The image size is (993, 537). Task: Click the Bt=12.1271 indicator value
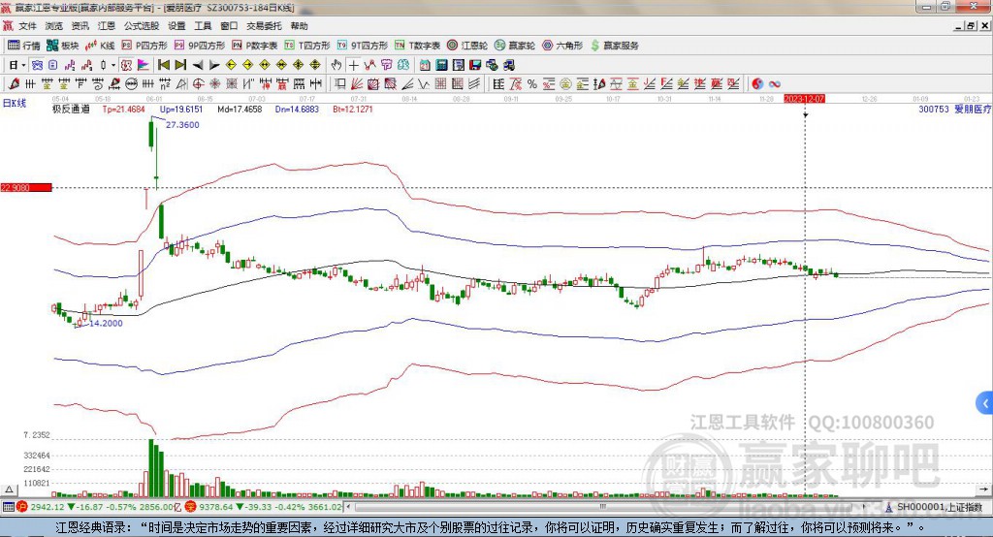pos(353,110)
